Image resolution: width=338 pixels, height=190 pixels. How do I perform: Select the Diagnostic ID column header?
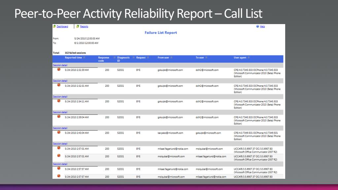coord(123,59)
